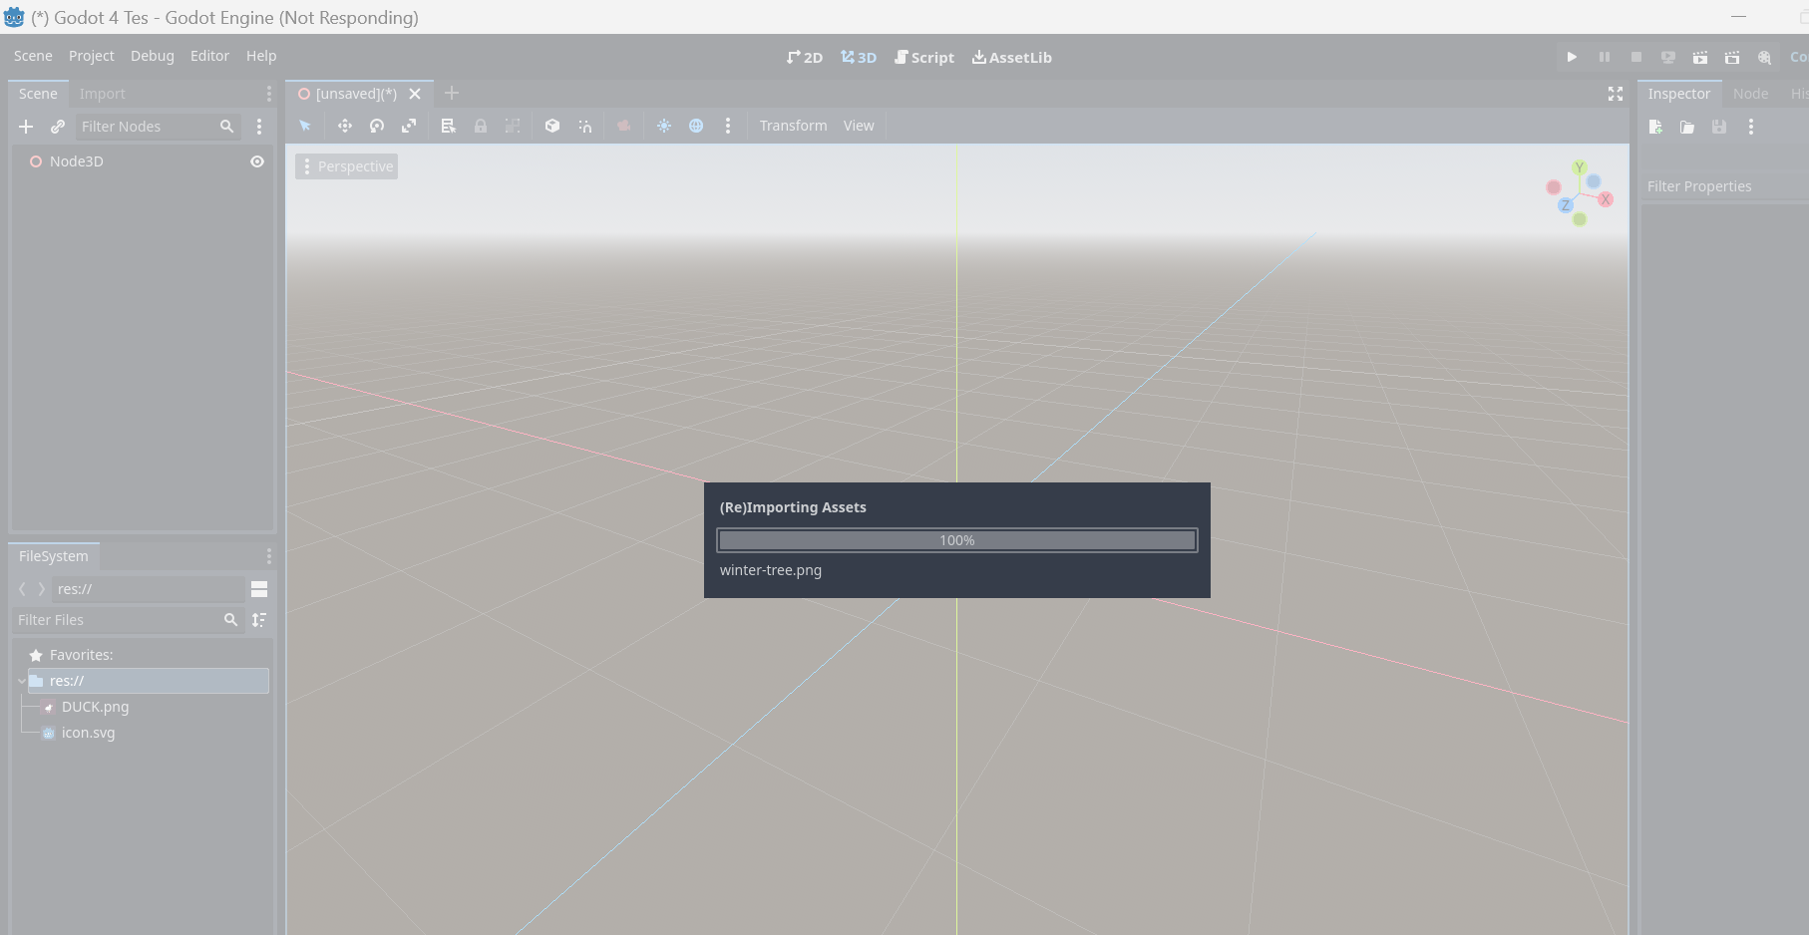Collapse the res:// folder in FileSystem
1809x935 pixels.
[x=21, y=681]
